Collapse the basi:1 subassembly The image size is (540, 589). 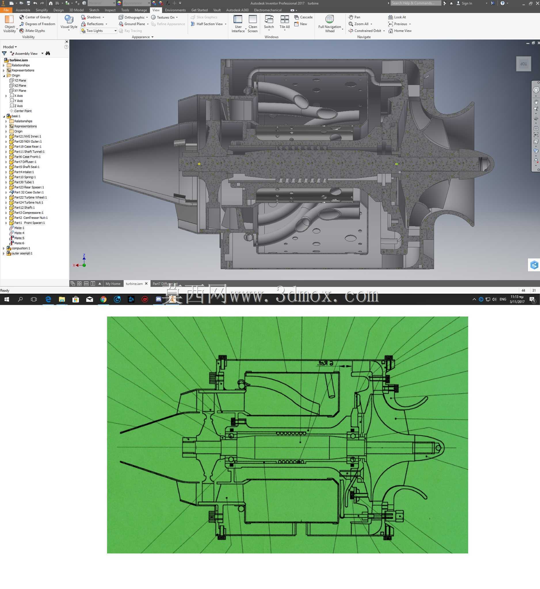point(4,116)
